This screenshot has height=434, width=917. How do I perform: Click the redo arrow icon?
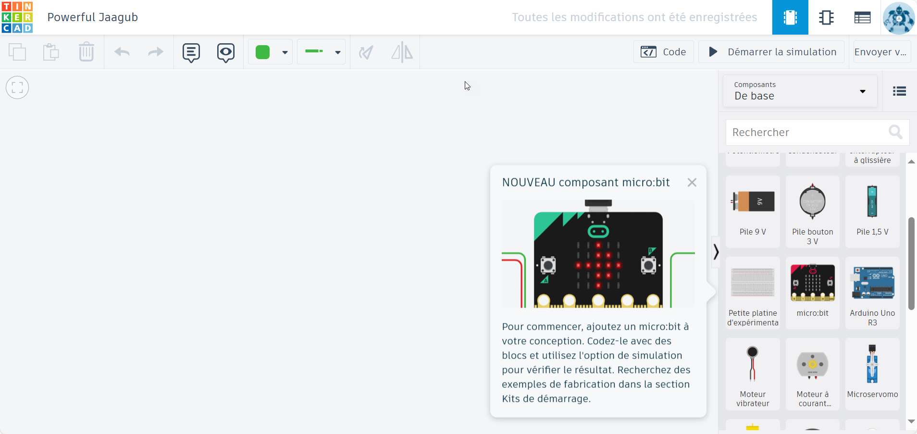click(x=156, y=52)
